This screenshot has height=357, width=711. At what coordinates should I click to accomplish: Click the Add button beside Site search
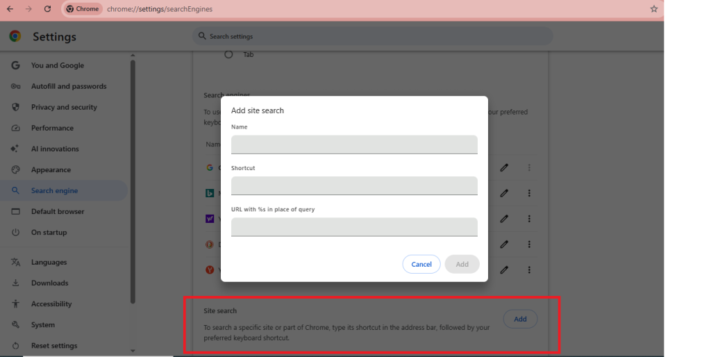click(520, 319)
